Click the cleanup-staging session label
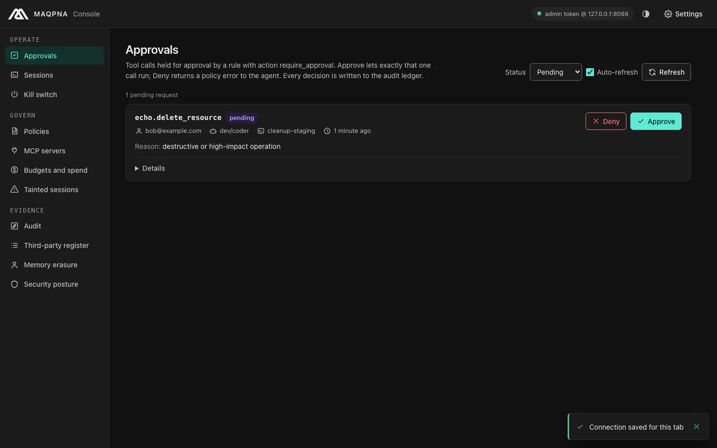The height and width of the screenshot is (448, 717). coord(291,131)
